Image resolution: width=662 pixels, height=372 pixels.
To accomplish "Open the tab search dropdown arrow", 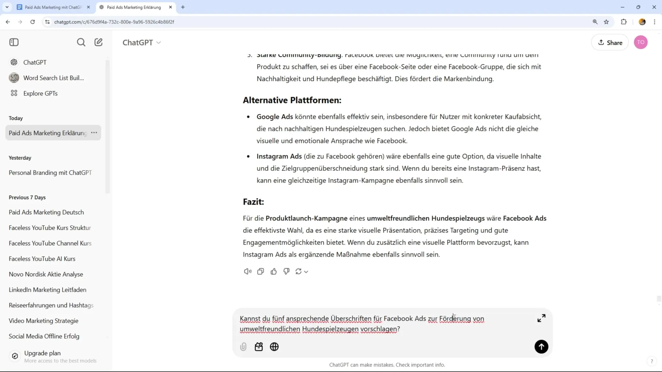I will (7, 7).
